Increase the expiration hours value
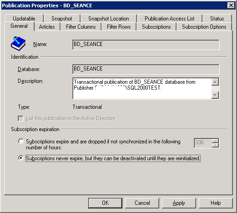237x213 pixels. click(215, 141)
